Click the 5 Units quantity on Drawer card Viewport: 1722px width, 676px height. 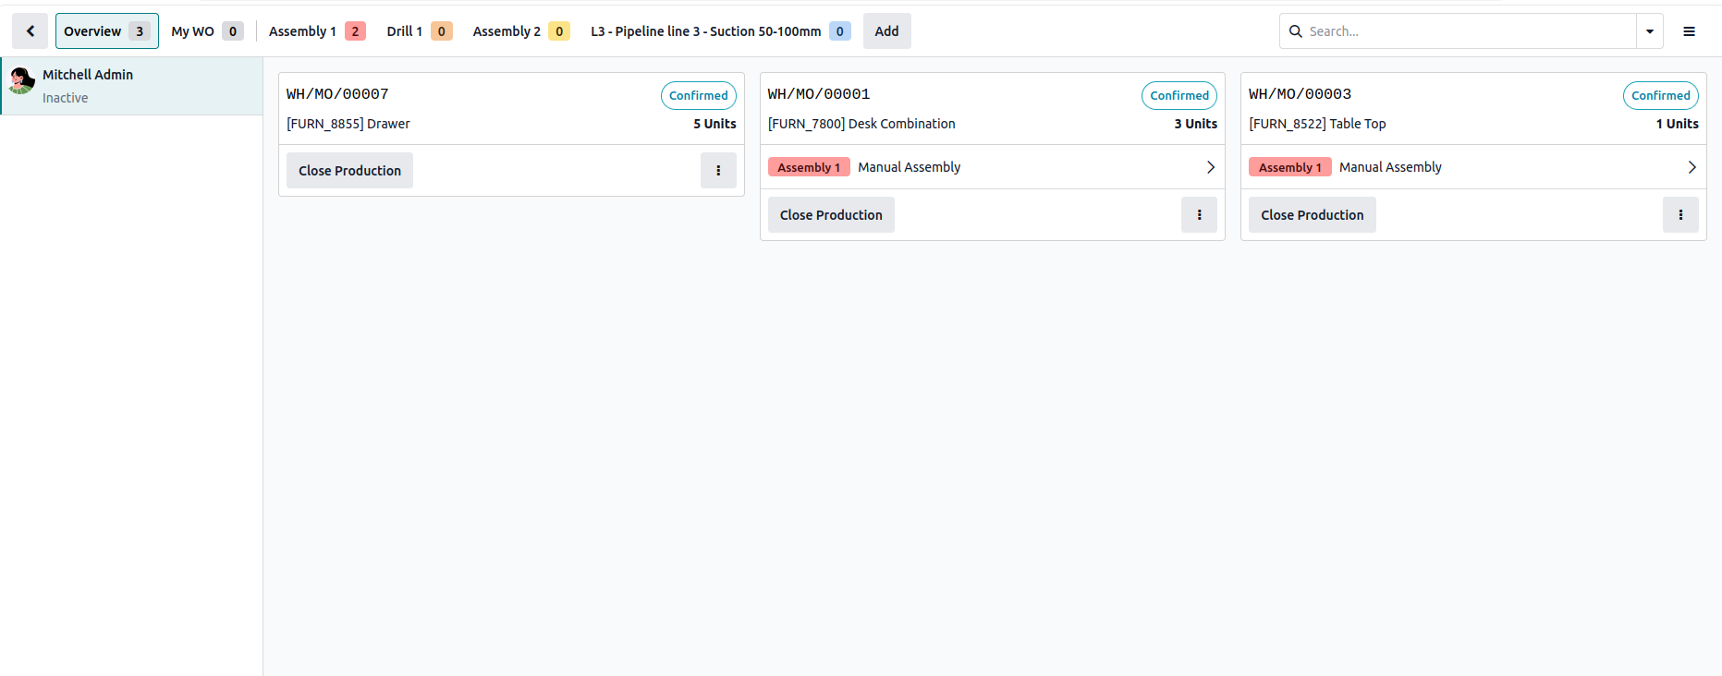(714, 124)
